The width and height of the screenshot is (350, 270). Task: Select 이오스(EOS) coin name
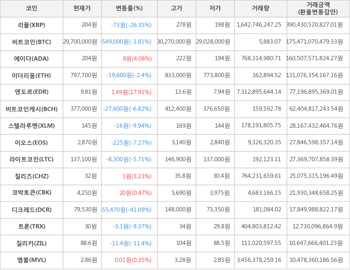[32, 142]
